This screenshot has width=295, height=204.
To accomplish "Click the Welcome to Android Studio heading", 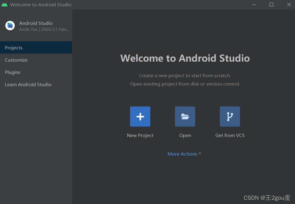I will [x=185, y=58].
